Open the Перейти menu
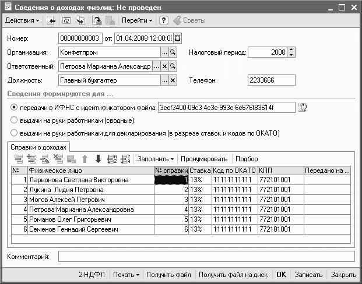362x284 pixels. click(x=137, y=20)
